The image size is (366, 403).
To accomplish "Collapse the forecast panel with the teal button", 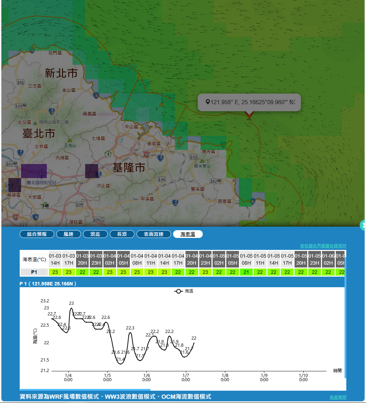I will [363, 225].
